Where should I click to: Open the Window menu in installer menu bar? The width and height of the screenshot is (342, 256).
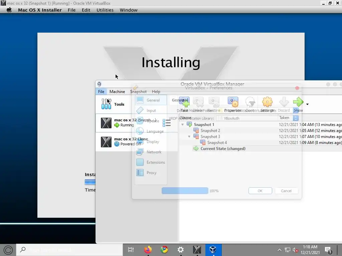(x=129, y=10)
